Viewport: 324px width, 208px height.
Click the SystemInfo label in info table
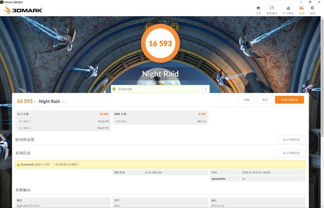pos(218,179)
